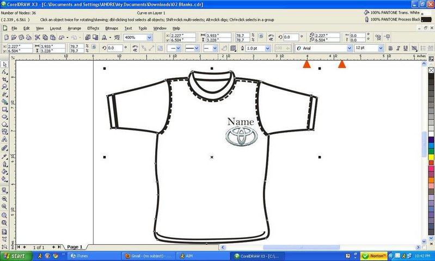The image size is (435, 261).
Task: Switch to the AIM taskbar button
Action: click(203, 256)
